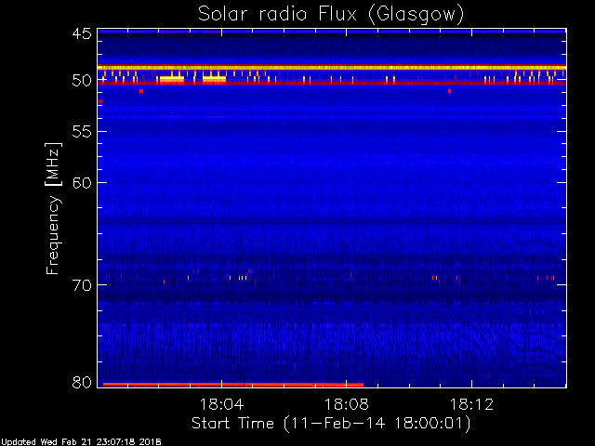Screen dimensions: 595x446
Task: Click the '55' frequency axis label
Action: click(x=82, y=132)
